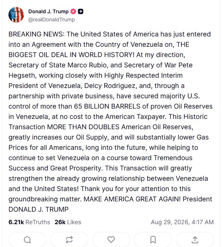Screen dimensions: 223x247
Task: Click the MAKE AMERICA GREAT AGAIN phrase
Action: pyautogui.click(x=132, y=199)
